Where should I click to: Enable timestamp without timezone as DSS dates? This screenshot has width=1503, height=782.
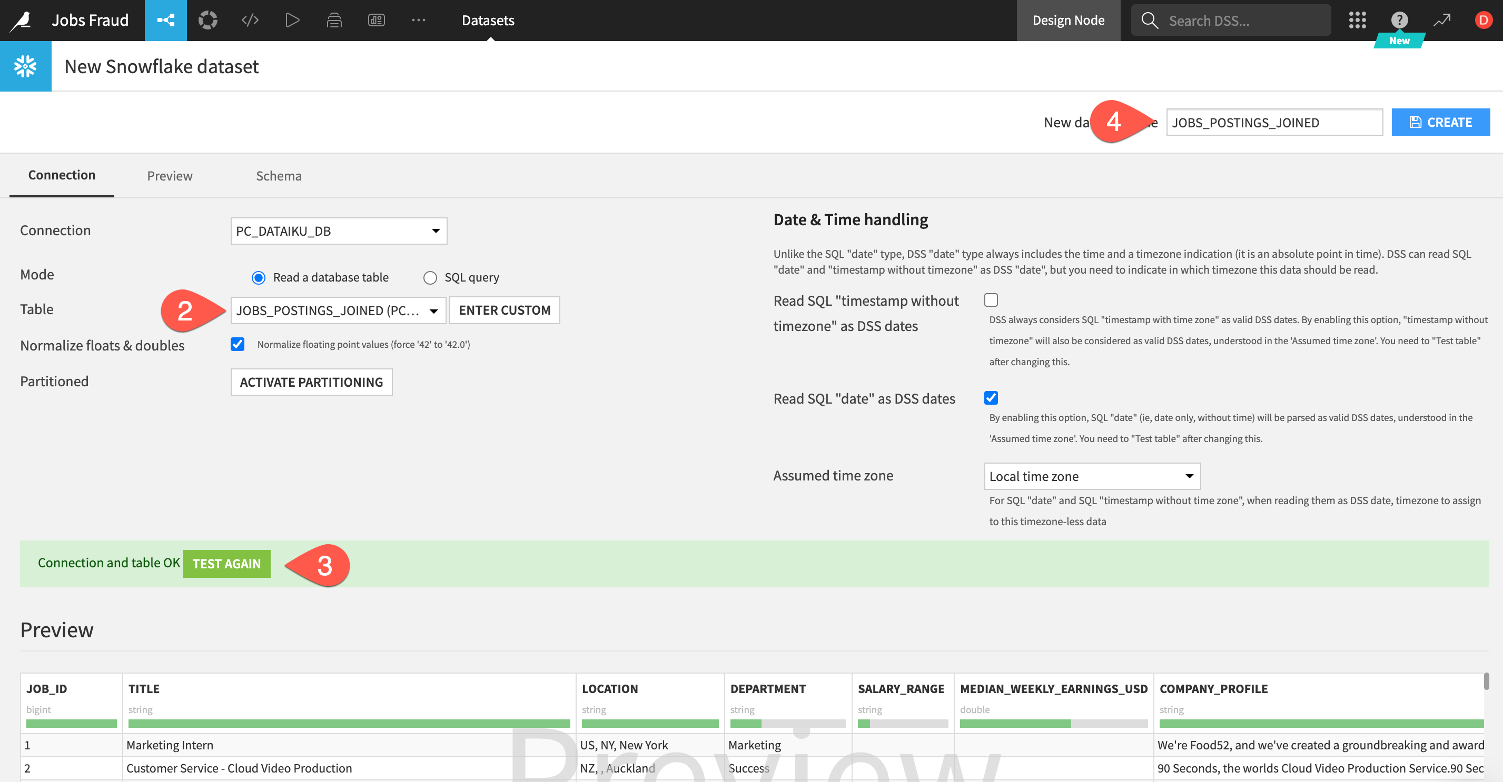991,300
